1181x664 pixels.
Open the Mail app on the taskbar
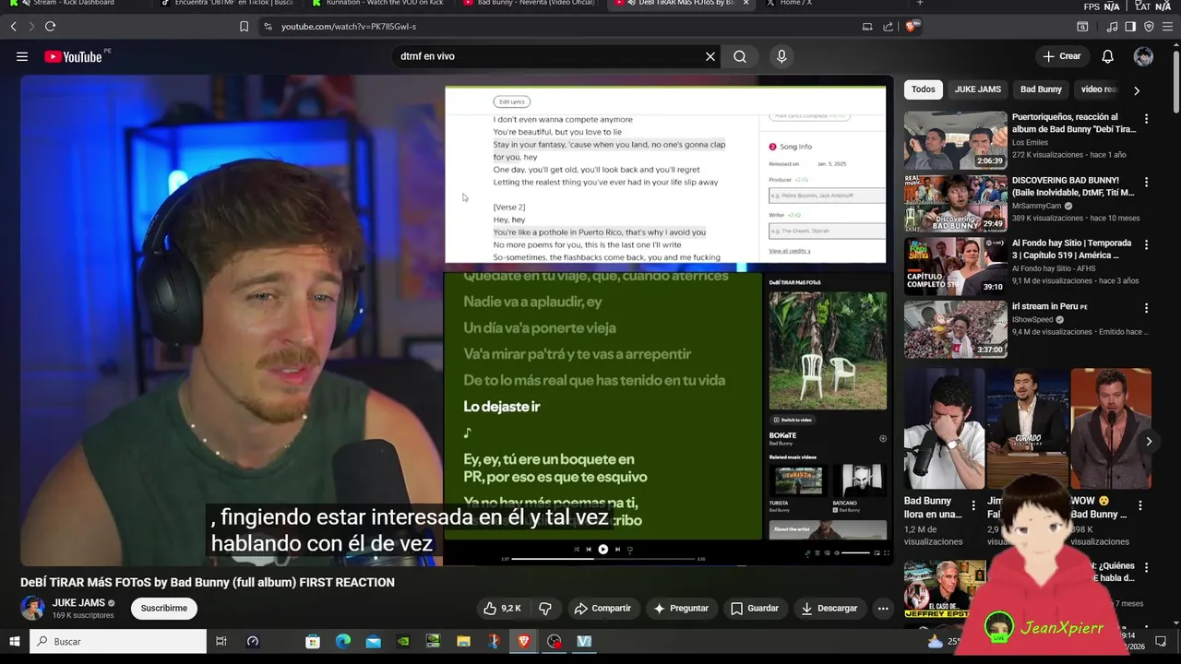point(373,642)
